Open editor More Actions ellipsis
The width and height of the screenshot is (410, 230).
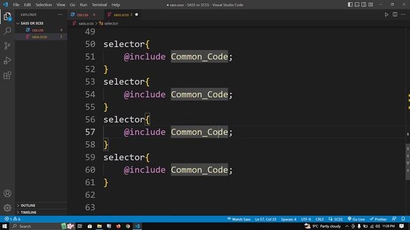pyautogui.click(x=403, y=15)
